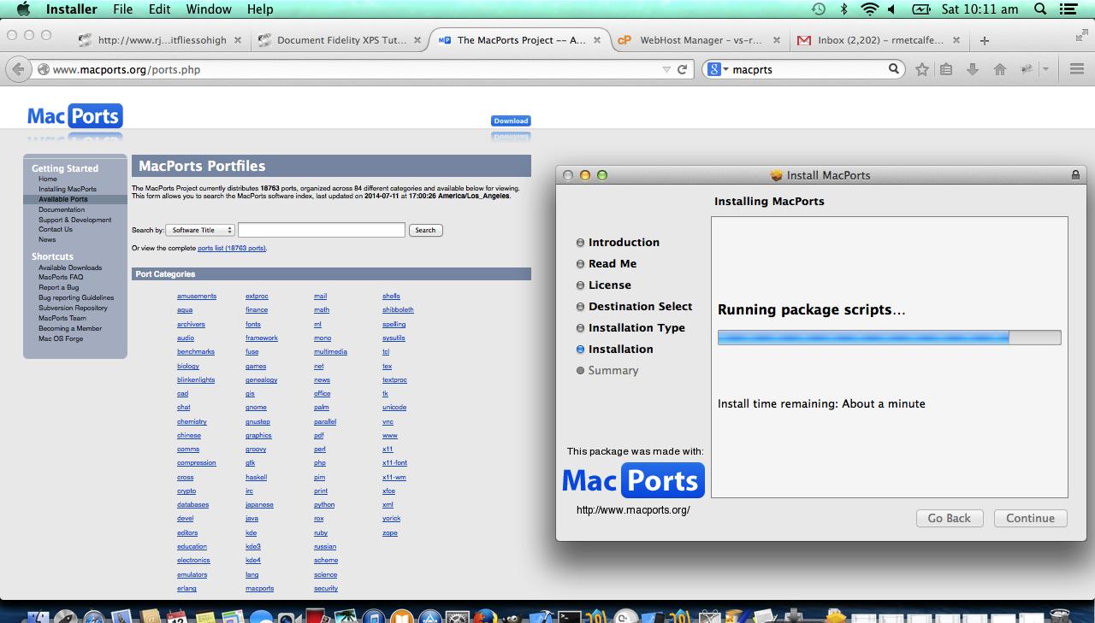Open the Installing MacPorts sidebar link
The width and height of the screenshot is (1095, 623).
pyautogui.click(x=68, y=189)
